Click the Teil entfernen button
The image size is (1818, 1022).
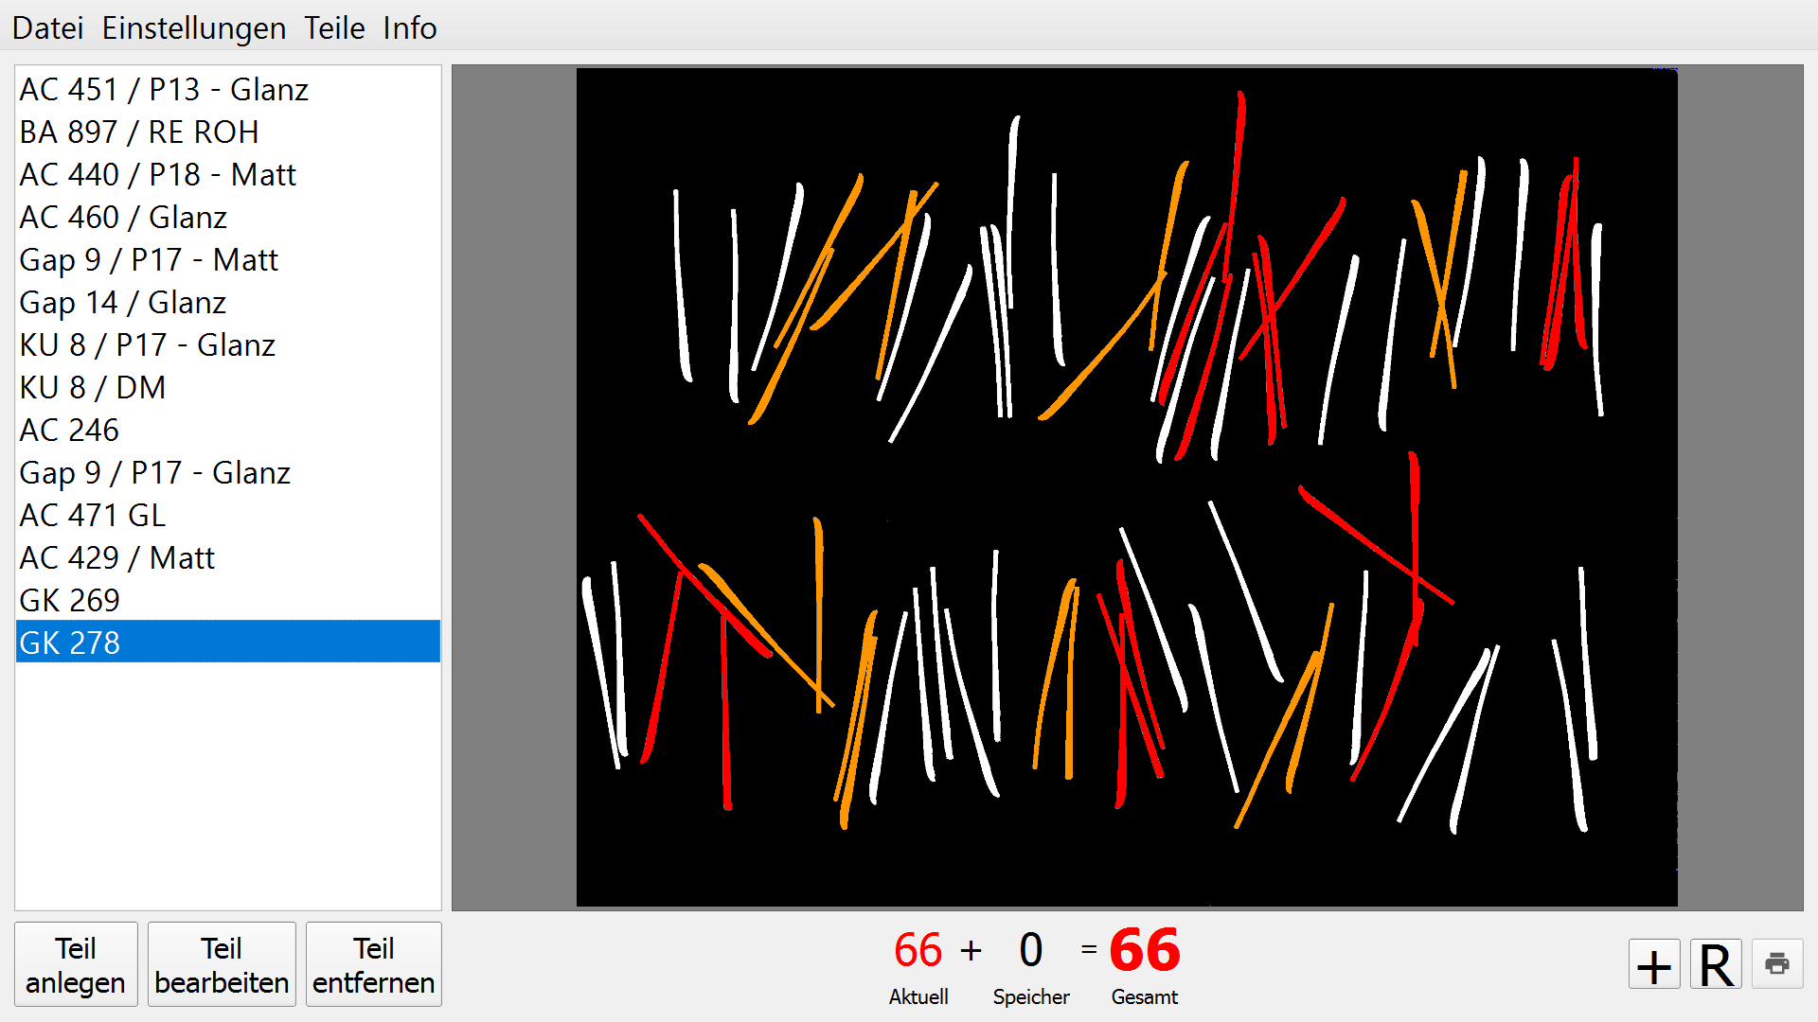pyautogui.click(x=374, y=964)
